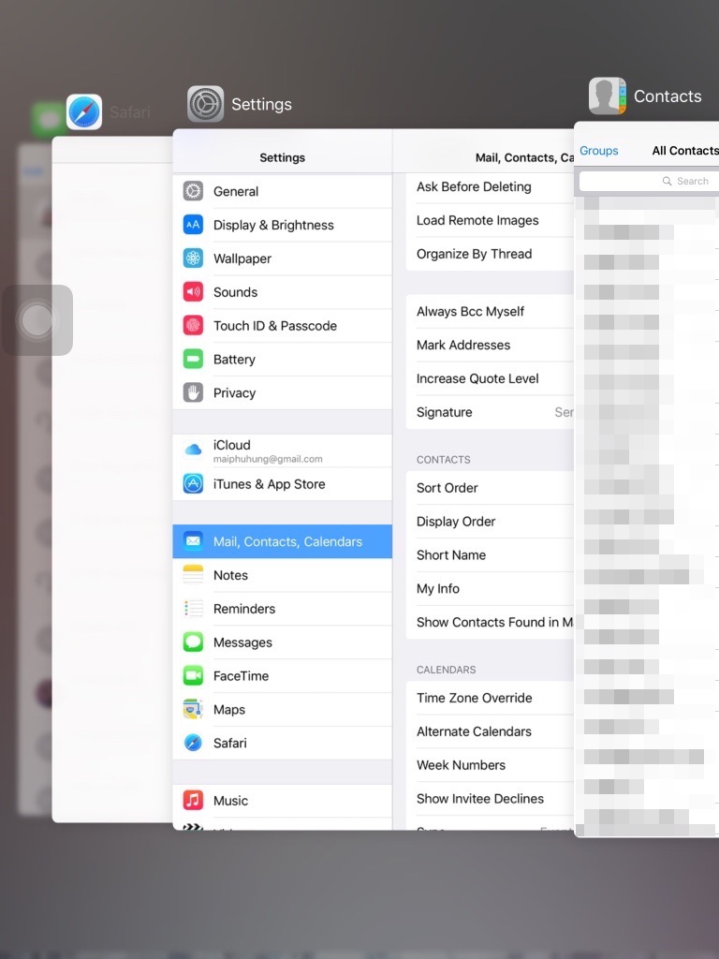Select the Wallpaper settings icon

pyautogui.click(x=194, y=258)
